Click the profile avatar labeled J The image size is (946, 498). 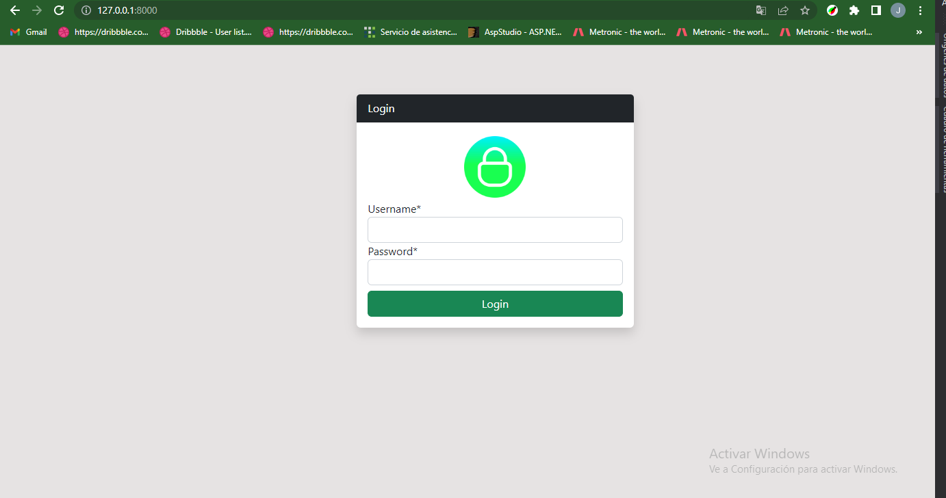click(897, 10)
